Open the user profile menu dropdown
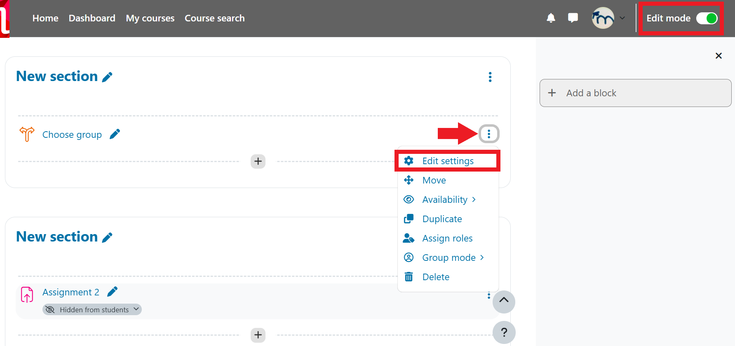 (608, 18)
